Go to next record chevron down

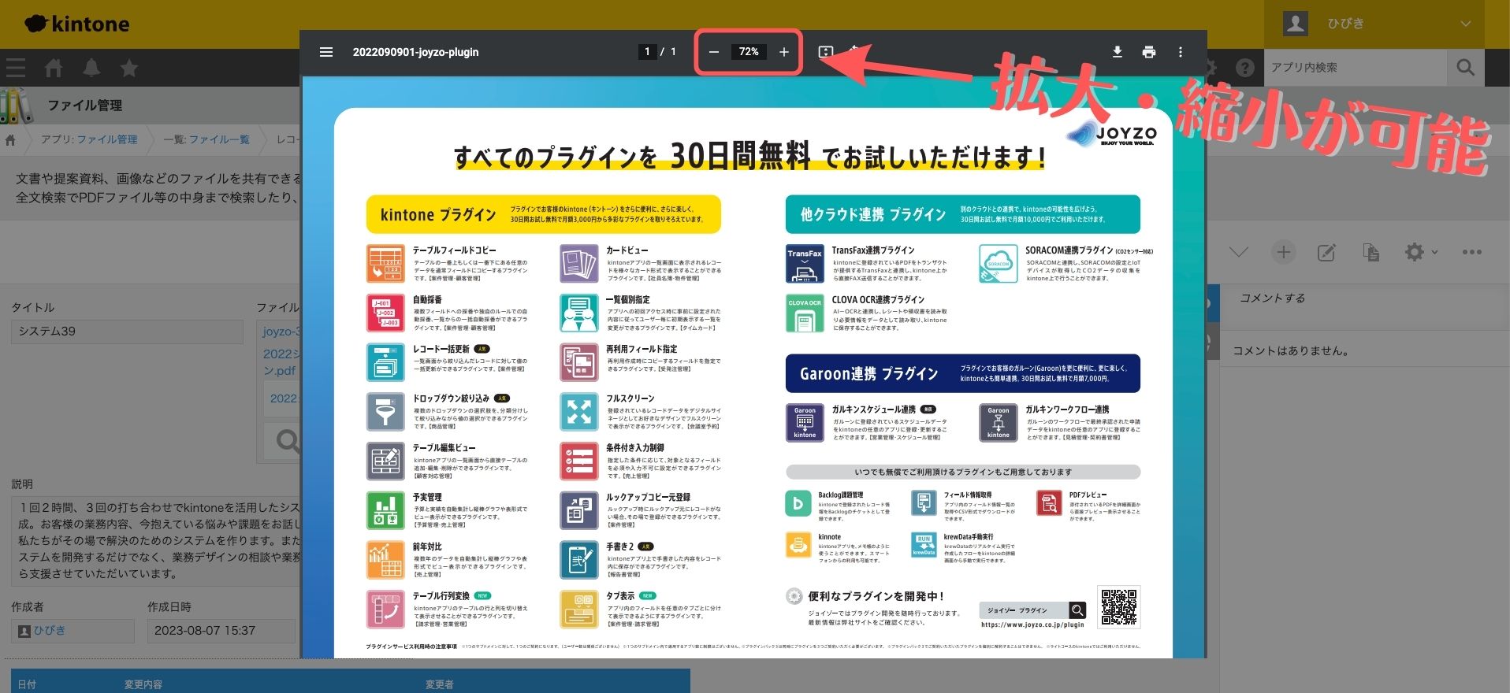tap(1239, 252)
